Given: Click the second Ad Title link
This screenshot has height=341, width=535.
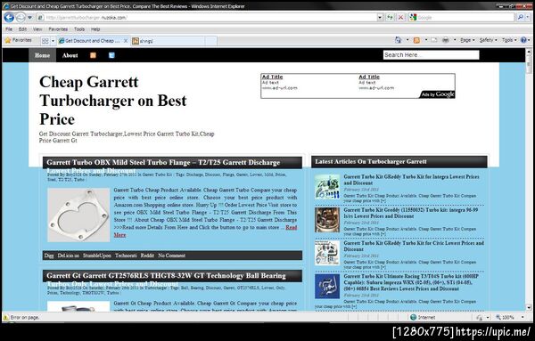Looking at the screenshot, I should (369, 77).
